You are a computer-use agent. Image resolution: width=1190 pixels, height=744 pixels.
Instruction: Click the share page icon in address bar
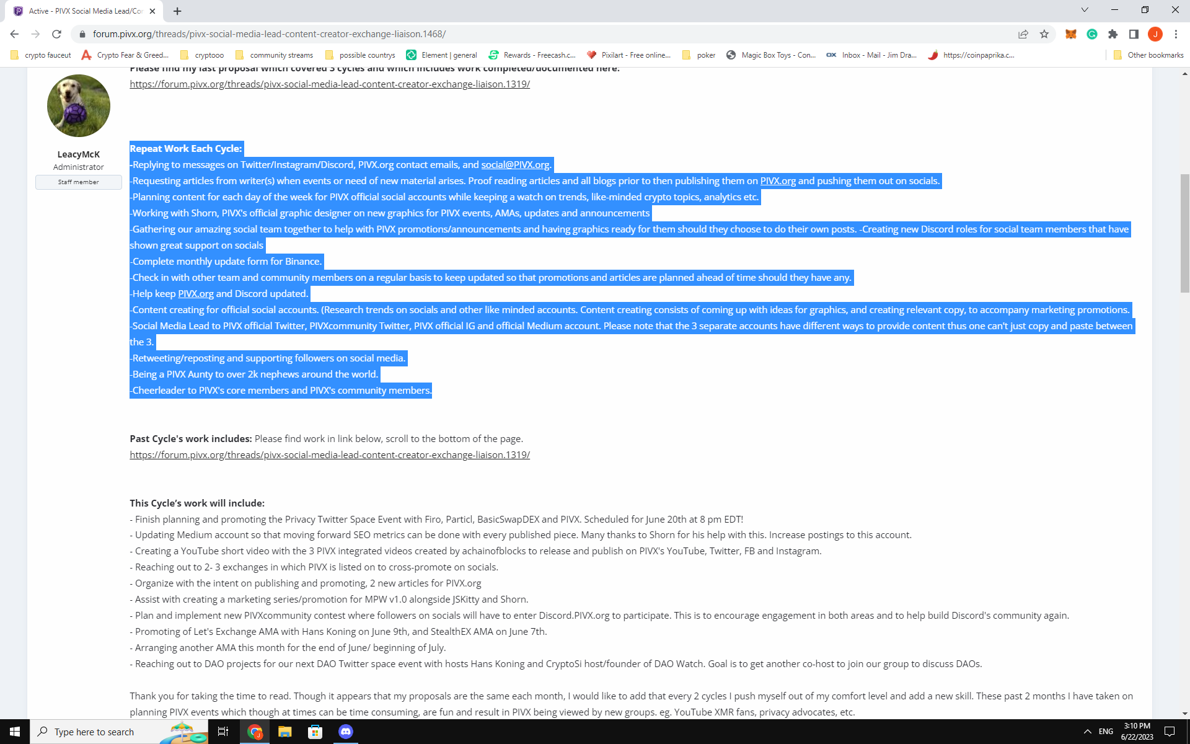(1023, 34)
